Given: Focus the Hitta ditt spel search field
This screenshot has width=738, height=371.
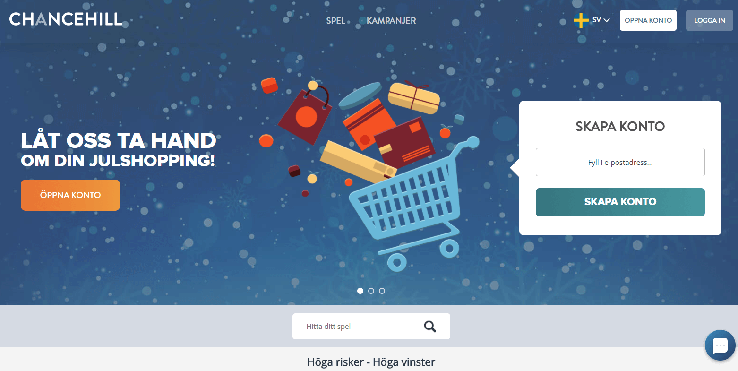Looking at the screenshot, I should pos(359,327).
